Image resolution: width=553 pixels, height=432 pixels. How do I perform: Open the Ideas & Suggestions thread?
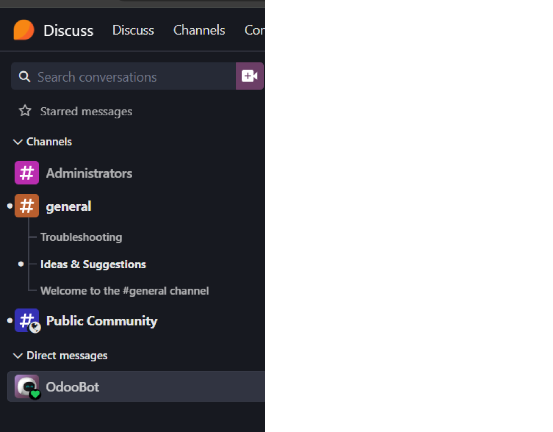(93, 264)
